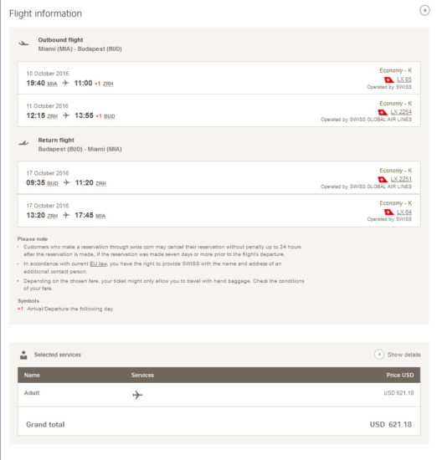
Task: Open flight number LX 65 link
Action: pyautogui.click(x=404, y=79)
